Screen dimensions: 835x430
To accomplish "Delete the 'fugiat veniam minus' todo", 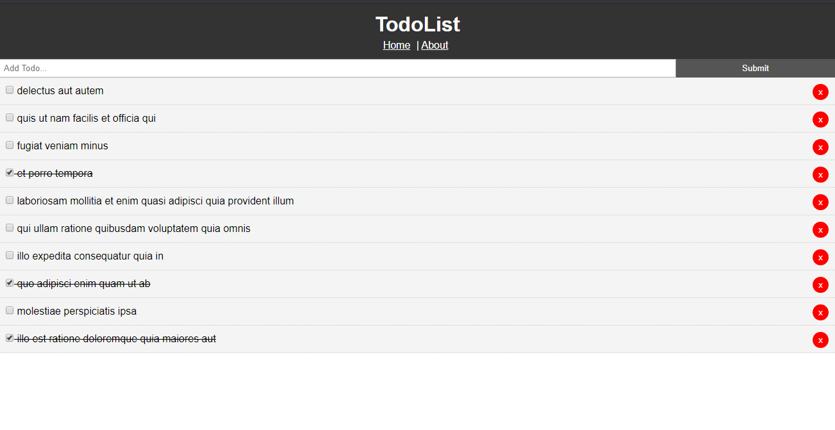I will pos(820,147).
